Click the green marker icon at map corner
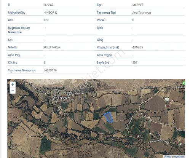 pos(184,83)
